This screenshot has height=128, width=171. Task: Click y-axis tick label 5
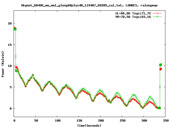click(11, 87)
